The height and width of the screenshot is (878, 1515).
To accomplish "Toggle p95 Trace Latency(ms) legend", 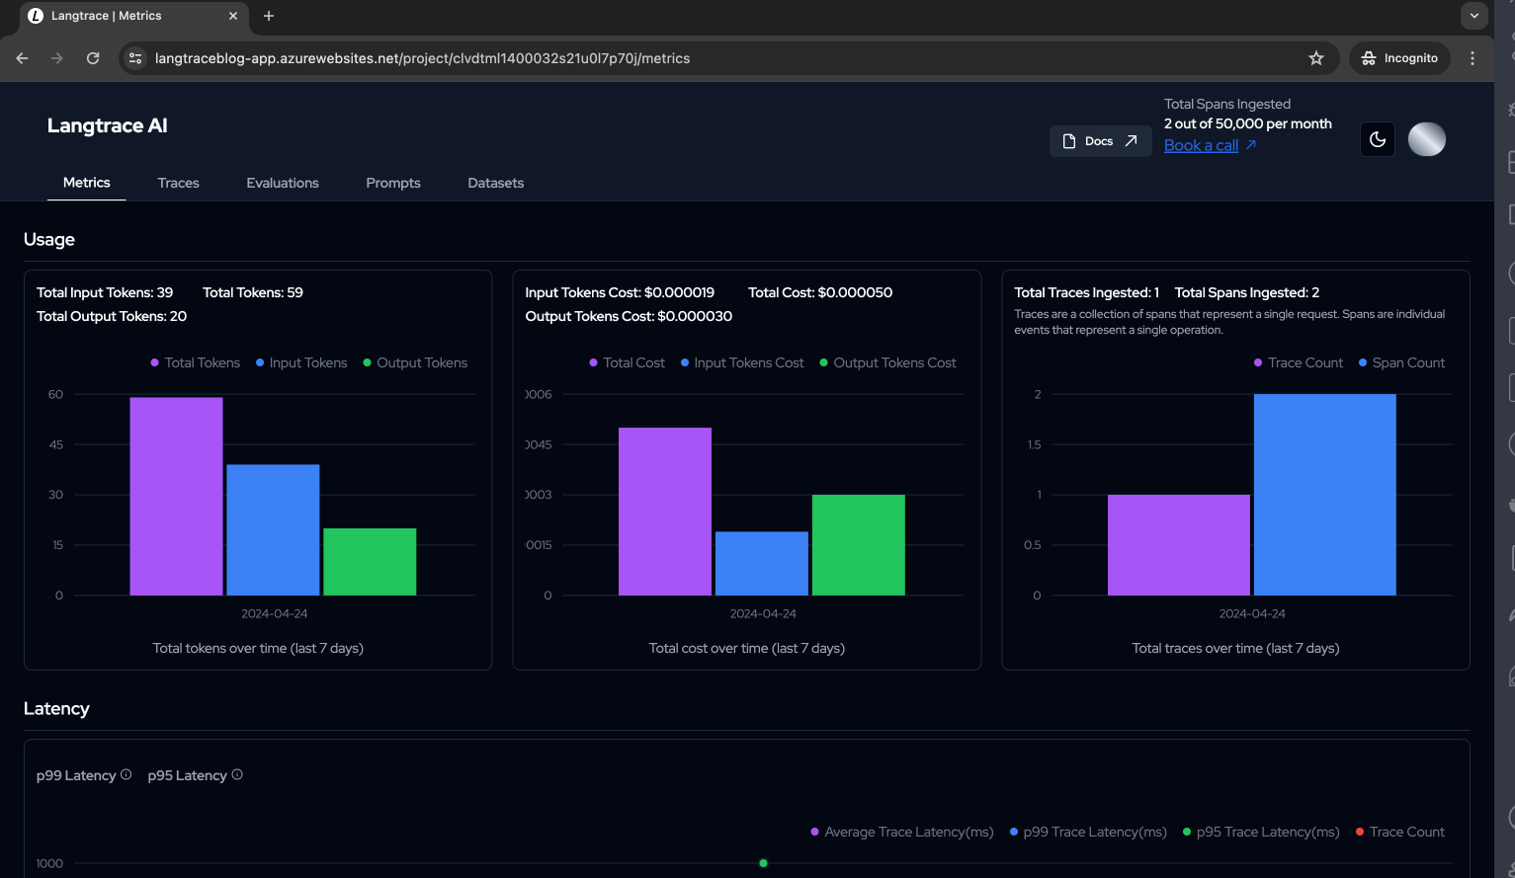I will click(1261, 832).
